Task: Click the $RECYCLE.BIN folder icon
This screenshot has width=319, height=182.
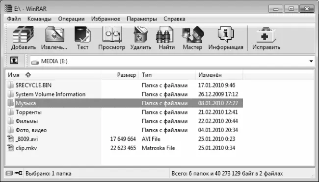Action: [10, 85]
